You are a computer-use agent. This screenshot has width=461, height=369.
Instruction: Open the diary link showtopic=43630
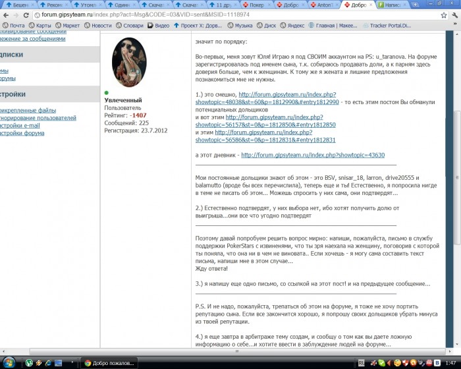(313, 155)
